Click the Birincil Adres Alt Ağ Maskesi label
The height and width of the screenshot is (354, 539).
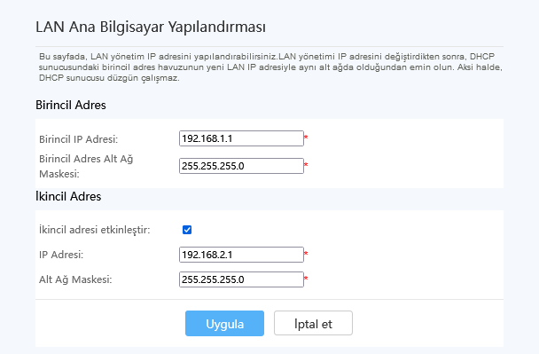[86, 166]
